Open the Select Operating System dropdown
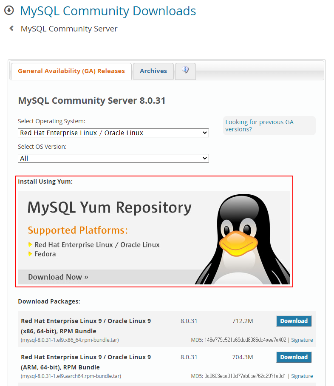Screen dimensions: 334x386 (113, 133)
